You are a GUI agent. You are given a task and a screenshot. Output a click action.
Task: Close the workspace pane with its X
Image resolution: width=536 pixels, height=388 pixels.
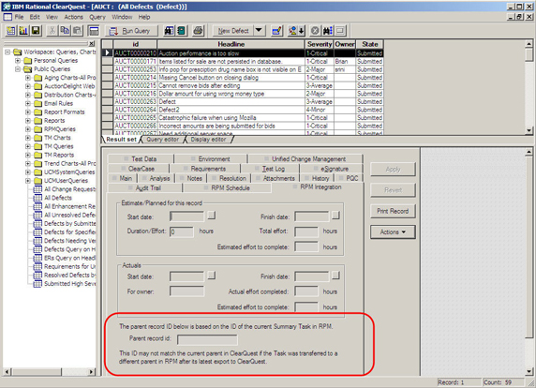click(x=92, y=43)
